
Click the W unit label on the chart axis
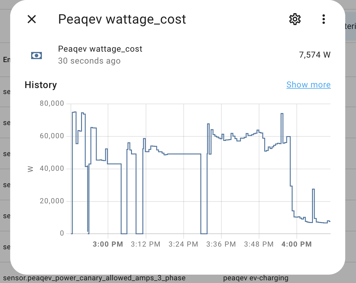click(x=31, y=168)
